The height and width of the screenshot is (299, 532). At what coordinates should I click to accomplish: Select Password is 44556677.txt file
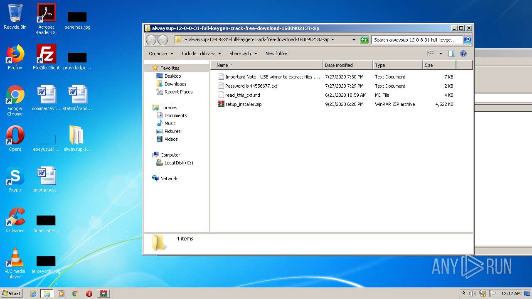click(251, 86)
